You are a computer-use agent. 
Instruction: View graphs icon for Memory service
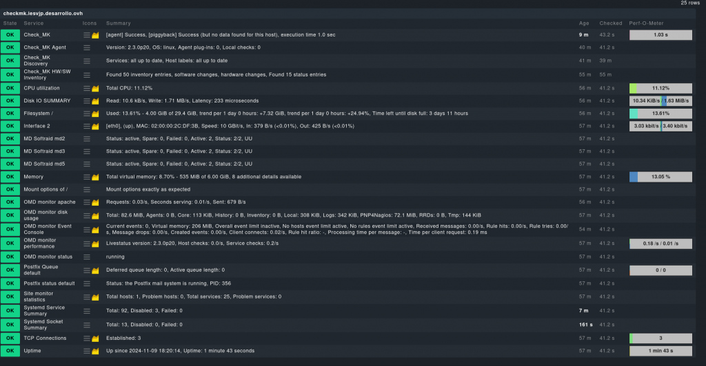(96, 177)
